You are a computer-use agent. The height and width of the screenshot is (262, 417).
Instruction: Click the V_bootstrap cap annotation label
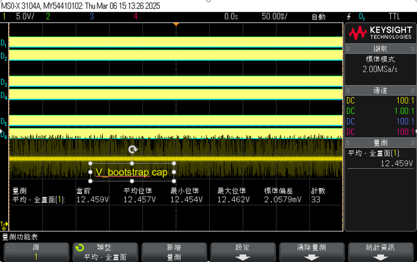click(x=132, y=172)
